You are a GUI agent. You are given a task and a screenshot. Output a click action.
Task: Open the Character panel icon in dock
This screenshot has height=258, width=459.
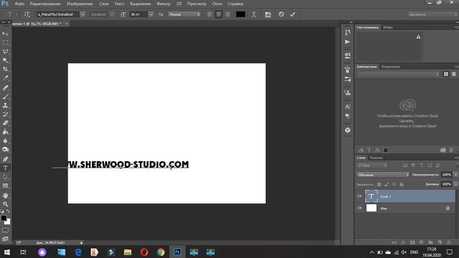click(347, 107)
